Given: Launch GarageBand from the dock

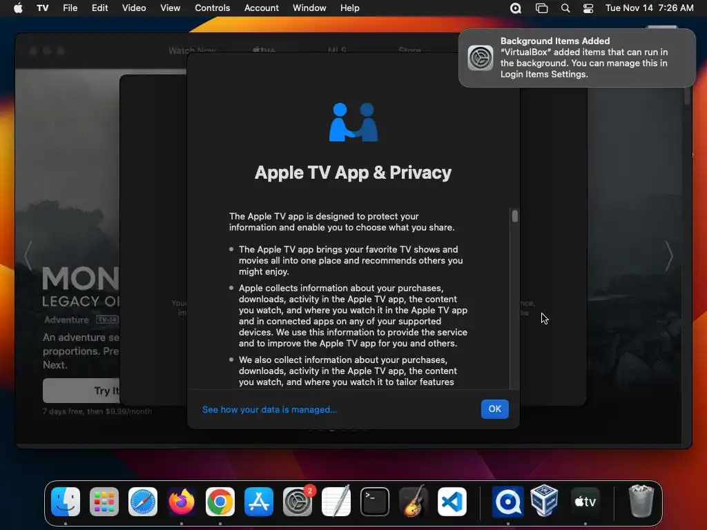Looking at the screenshot, I should pos(414,502).
